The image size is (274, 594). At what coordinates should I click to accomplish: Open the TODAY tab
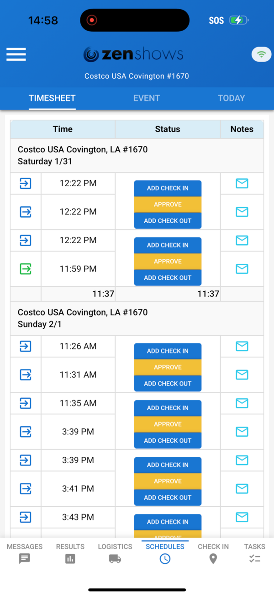click(231, 98)
